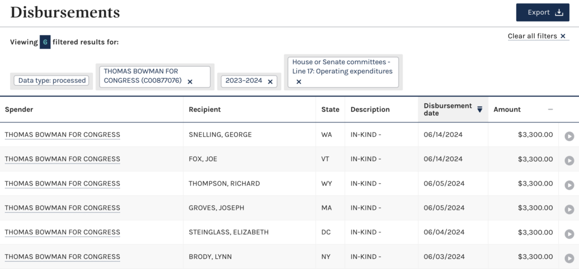Click the Recipient column header
Viewport: 579px width, 269px height.
pyautogui.click(x=205, y=109)
